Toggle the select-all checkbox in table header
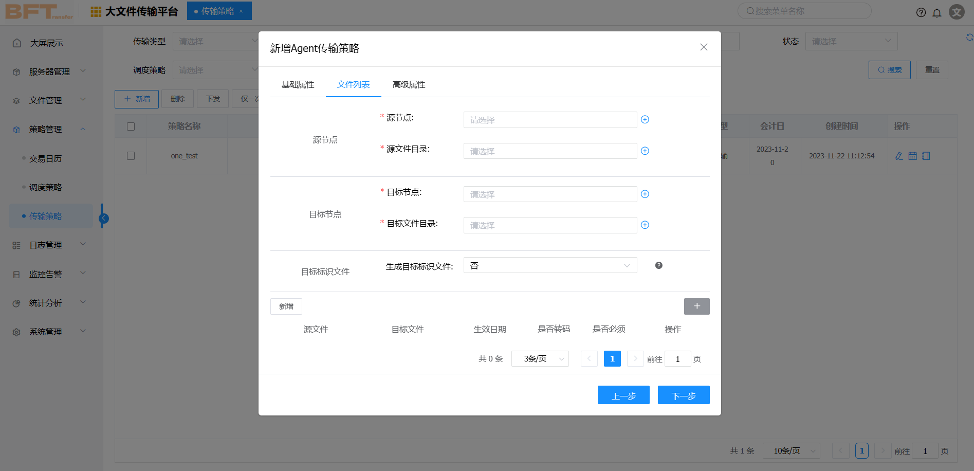974x471 pixels. (x=131, y=126)
